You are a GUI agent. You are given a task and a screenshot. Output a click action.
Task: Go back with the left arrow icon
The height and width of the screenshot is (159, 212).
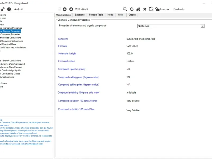[65, 9]
